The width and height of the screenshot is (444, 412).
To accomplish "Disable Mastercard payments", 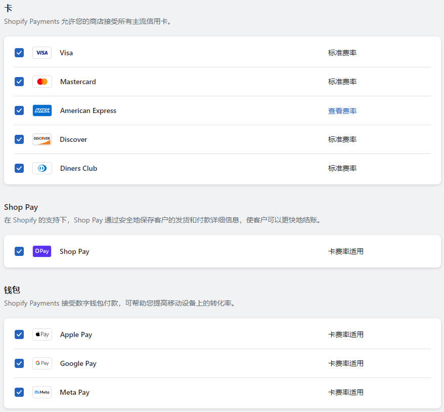I will (19, 82).
